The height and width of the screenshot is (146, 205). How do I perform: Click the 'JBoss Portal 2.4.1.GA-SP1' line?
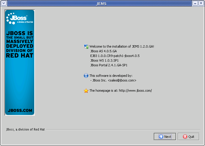tap(109, 65)
